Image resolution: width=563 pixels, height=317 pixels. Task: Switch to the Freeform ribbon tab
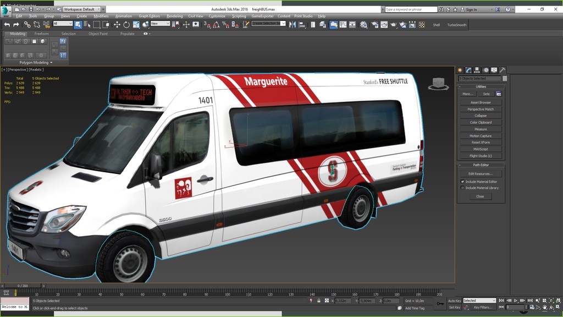[42, 34]
